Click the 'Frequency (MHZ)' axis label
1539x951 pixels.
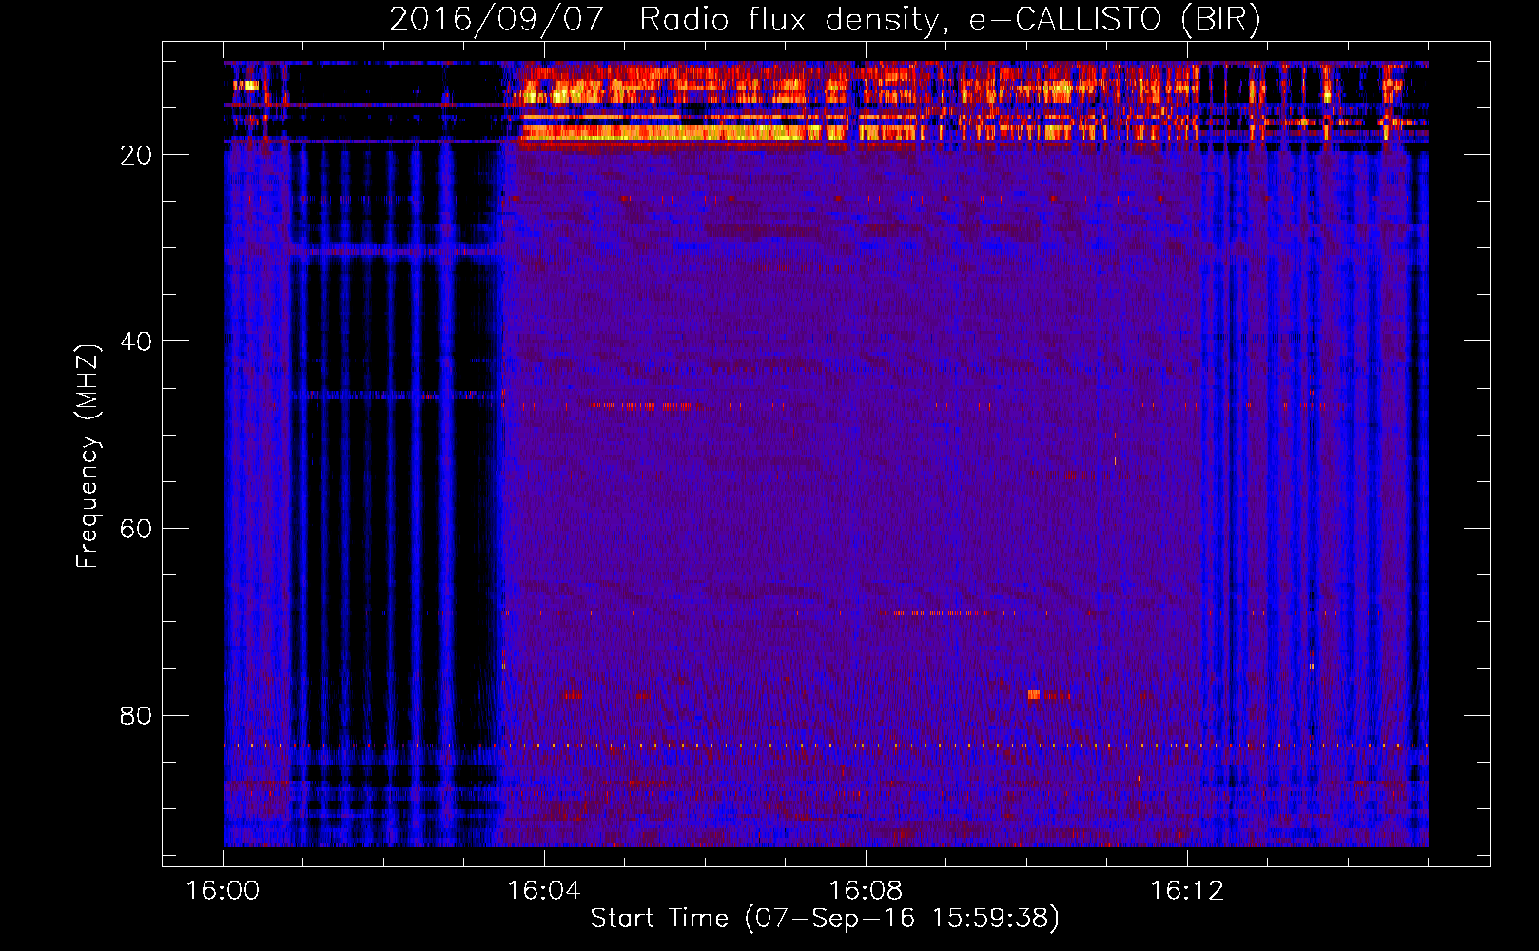(88, 457)
